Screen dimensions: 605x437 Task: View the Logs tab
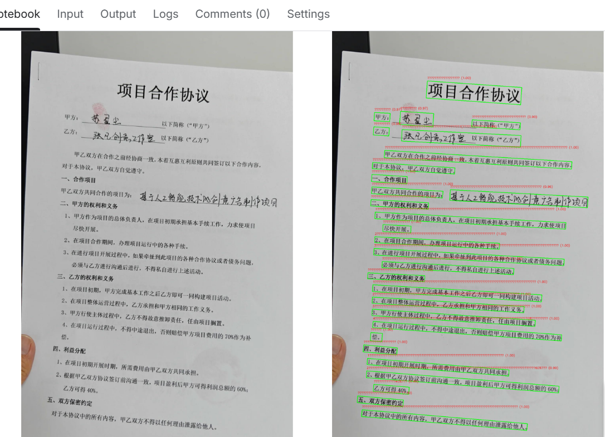pos(165,14)
